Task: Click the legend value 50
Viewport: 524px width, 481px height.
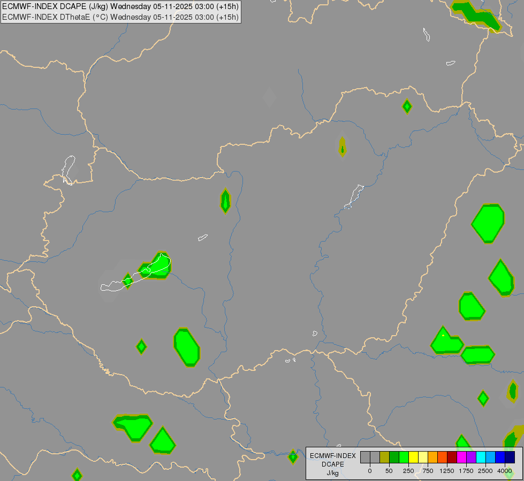Action: (389, 471)
